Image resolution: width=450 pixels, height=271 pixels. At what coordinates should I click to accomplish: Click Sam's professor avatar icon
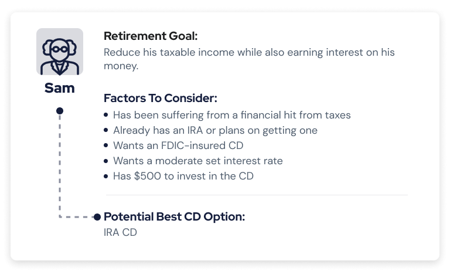[60, 52]
